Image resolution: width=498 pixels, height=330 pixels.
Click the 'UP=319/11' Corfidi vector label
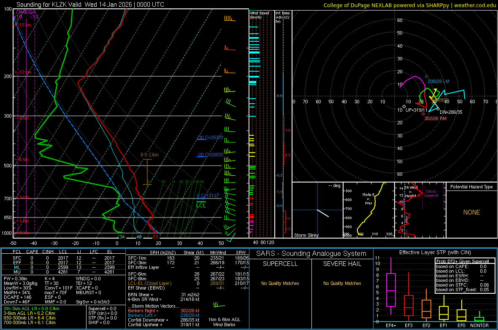pyautogui.click(x=417, y=110)
